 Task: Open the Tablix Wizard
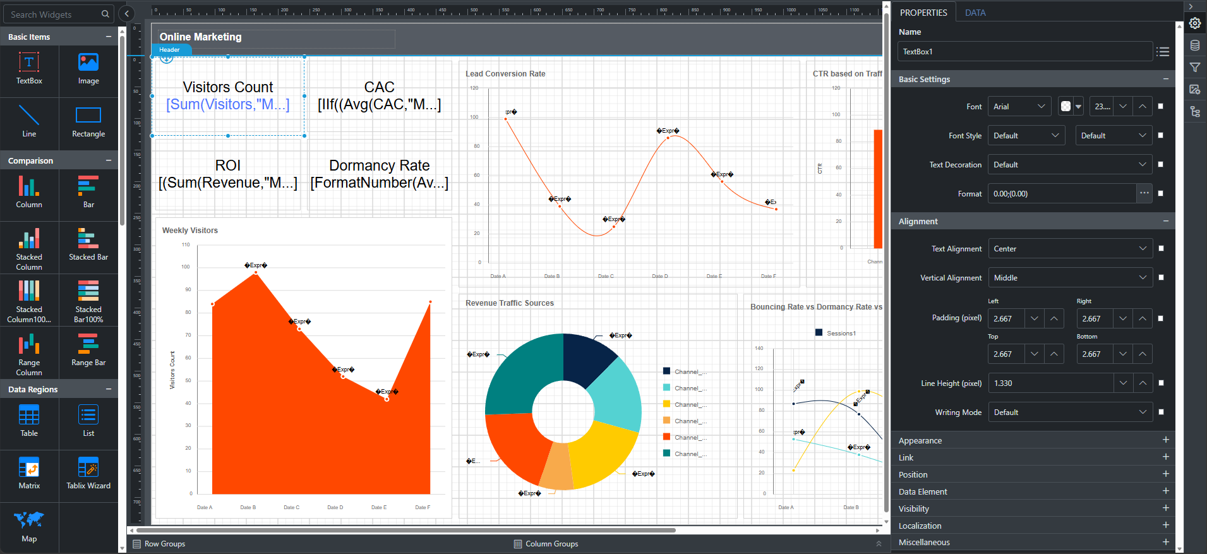[x=88, y=474]
